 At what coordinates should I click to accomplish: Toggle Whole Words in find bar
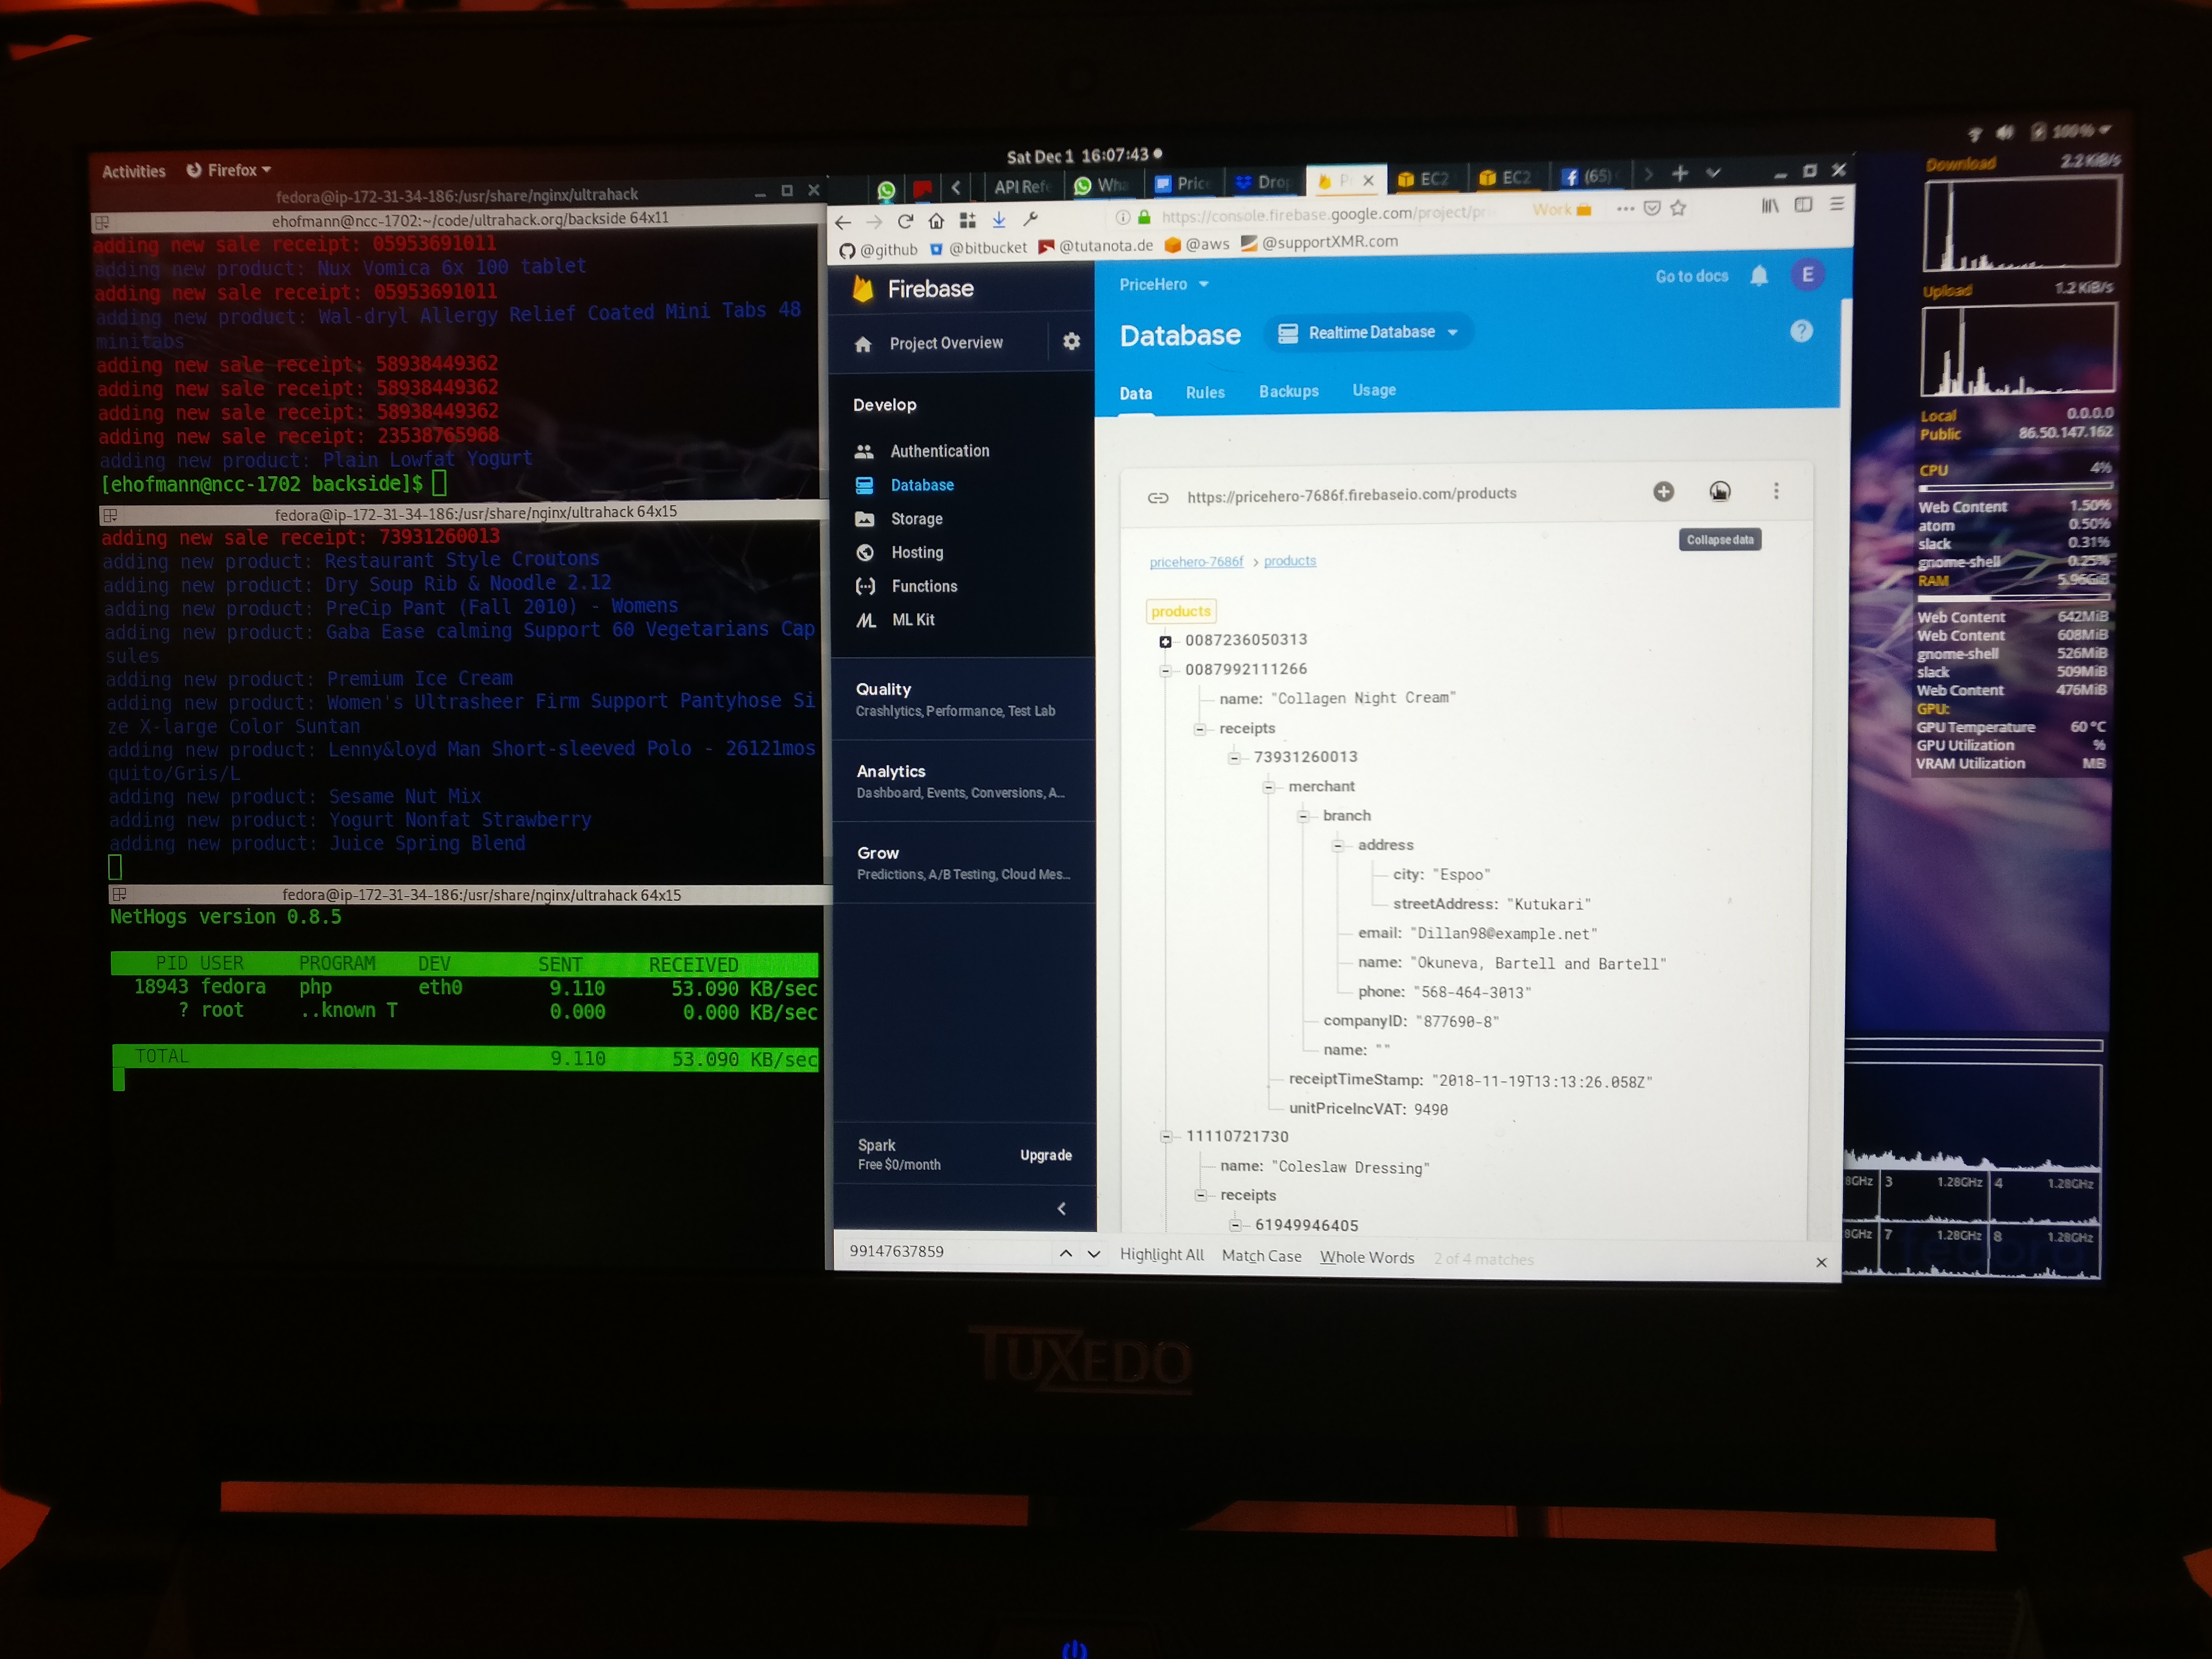coord(1366,1257)
